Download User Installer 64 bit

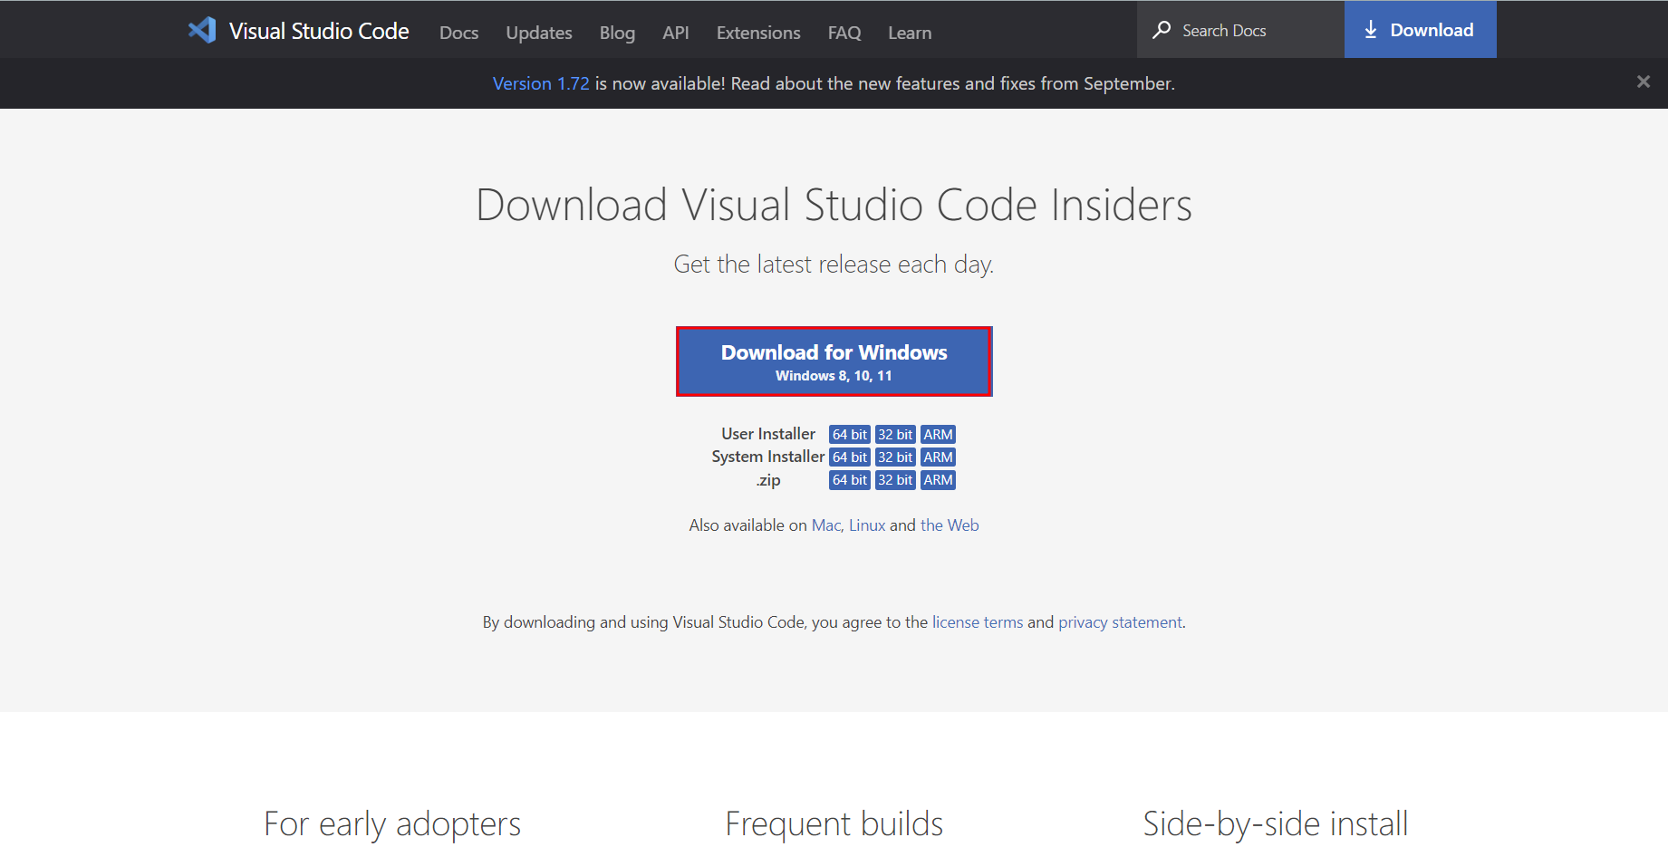click(850, 435)
